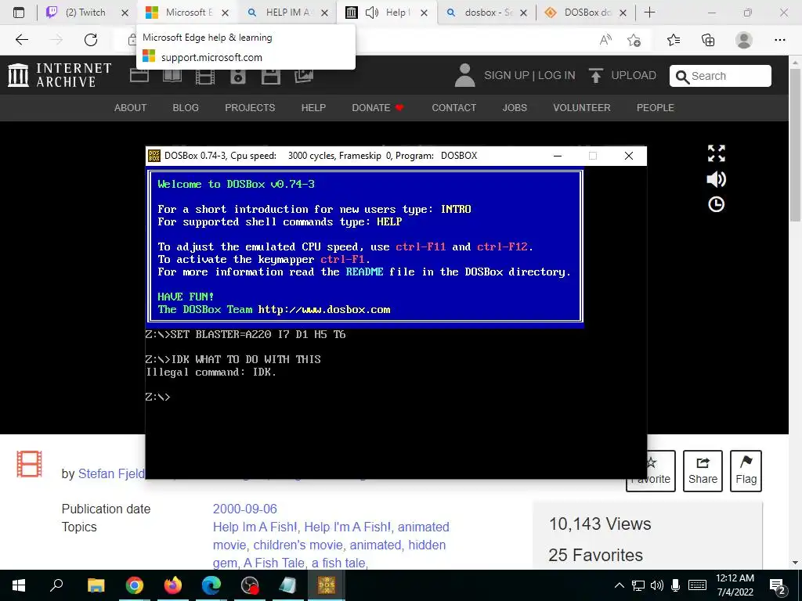Click the DOSBox window title icon
Screen dimensions: 802x601
pyautogui.click(x=154, y=156)
